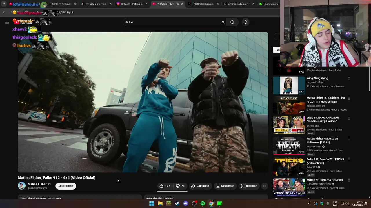The image size is (371, 208).
Task: Open the Wing Wang Wong thumbnail
Action: [289, 85]
